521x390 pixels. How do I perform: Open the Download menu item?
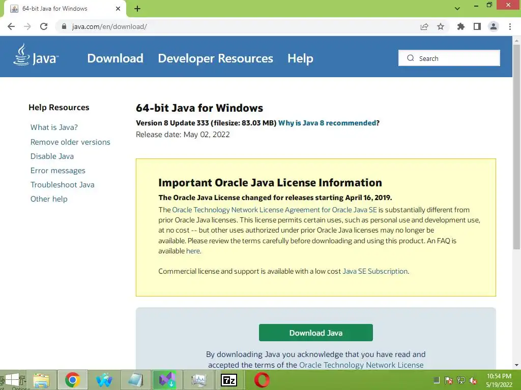[x=115, y=58]
